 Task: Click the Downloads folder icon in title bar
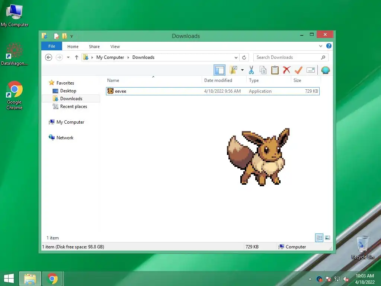tap(45, 36)
